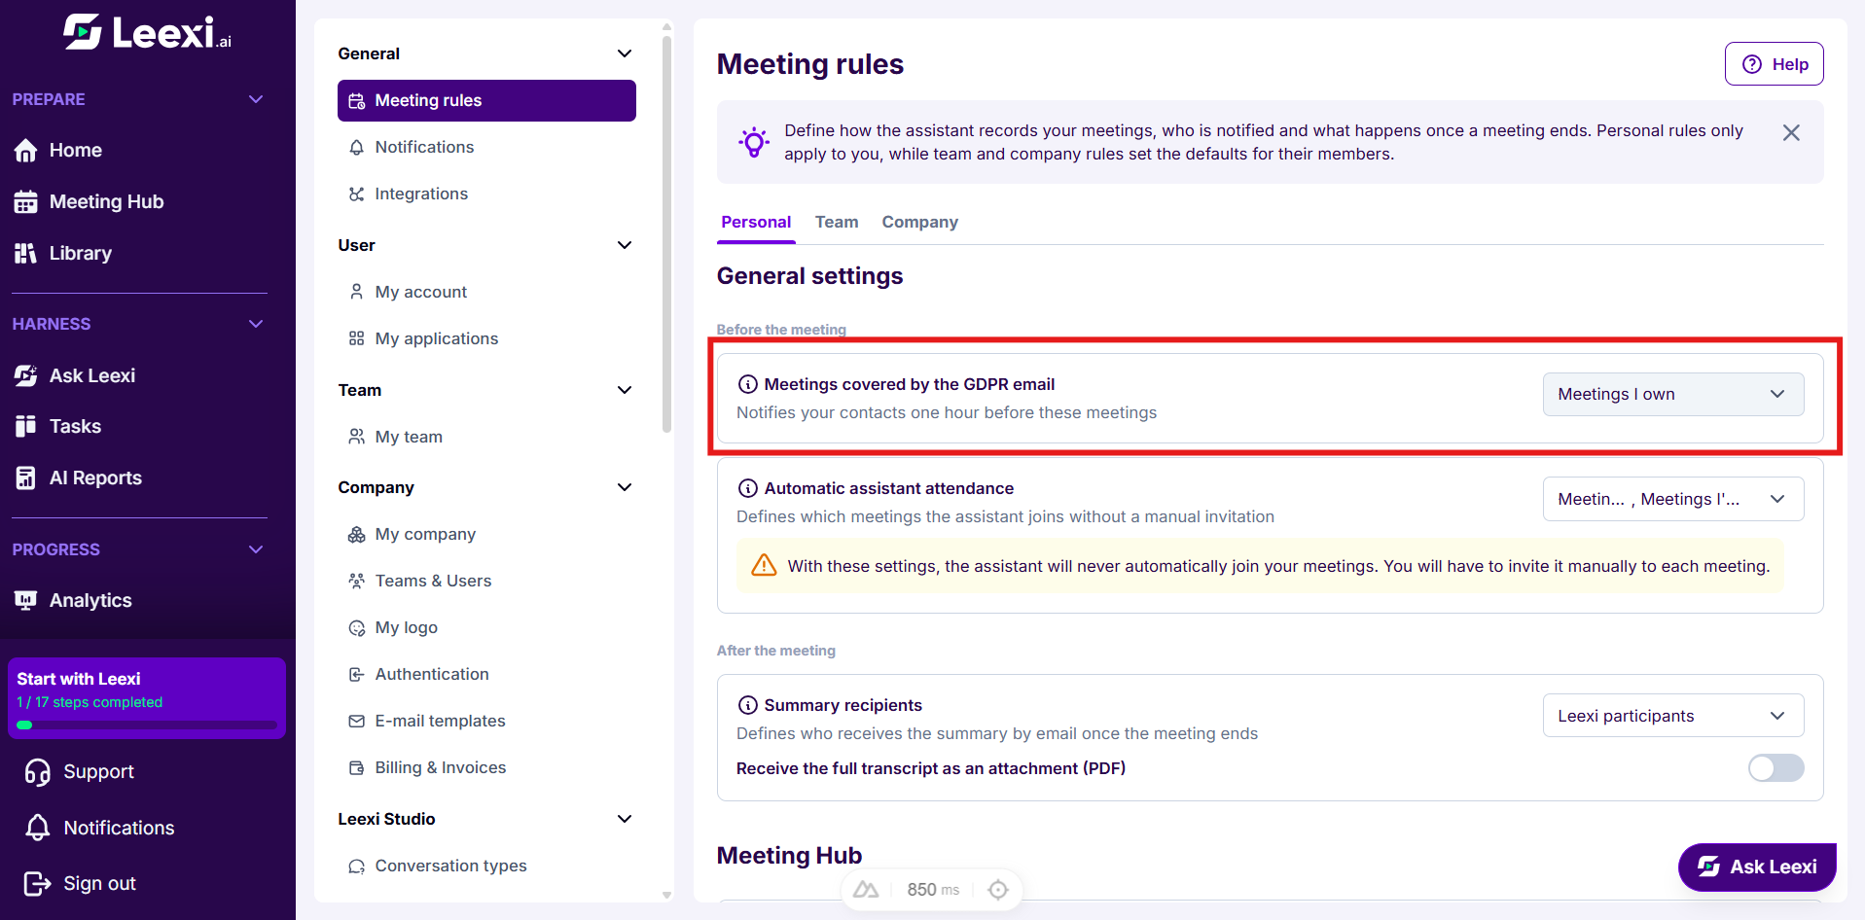Open the Leexi participants dropdown
The image size is (1865, 920).
[x=1673, y=716]
